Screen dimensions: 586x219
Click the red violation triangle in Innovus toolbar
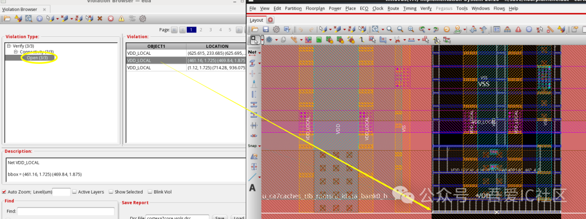(518, 29)
